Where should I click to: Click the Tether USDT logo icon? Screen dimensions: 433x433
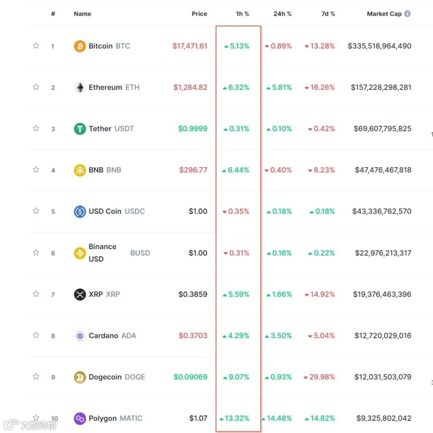click(x=80, y=129)
